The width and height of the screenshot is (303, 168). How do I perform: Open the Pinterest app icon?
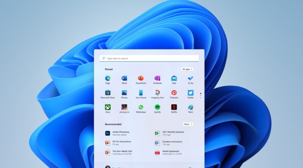pos(174,94)
